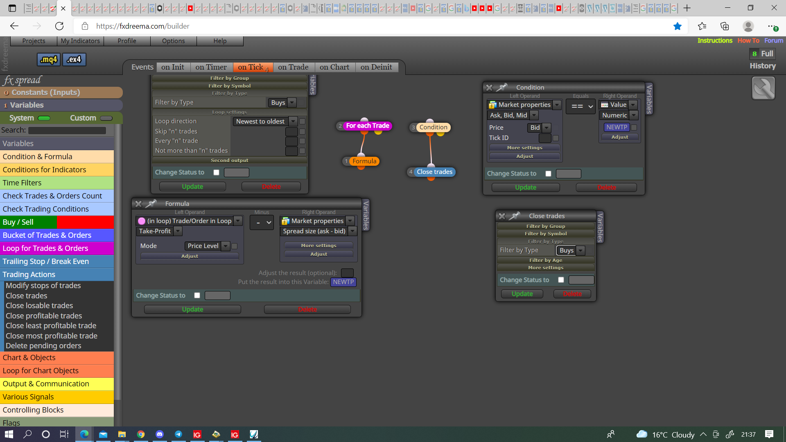Open Edge from the taskbar
Image resolution: width=786 pixels, height=442 pixels.
point(84,434)
